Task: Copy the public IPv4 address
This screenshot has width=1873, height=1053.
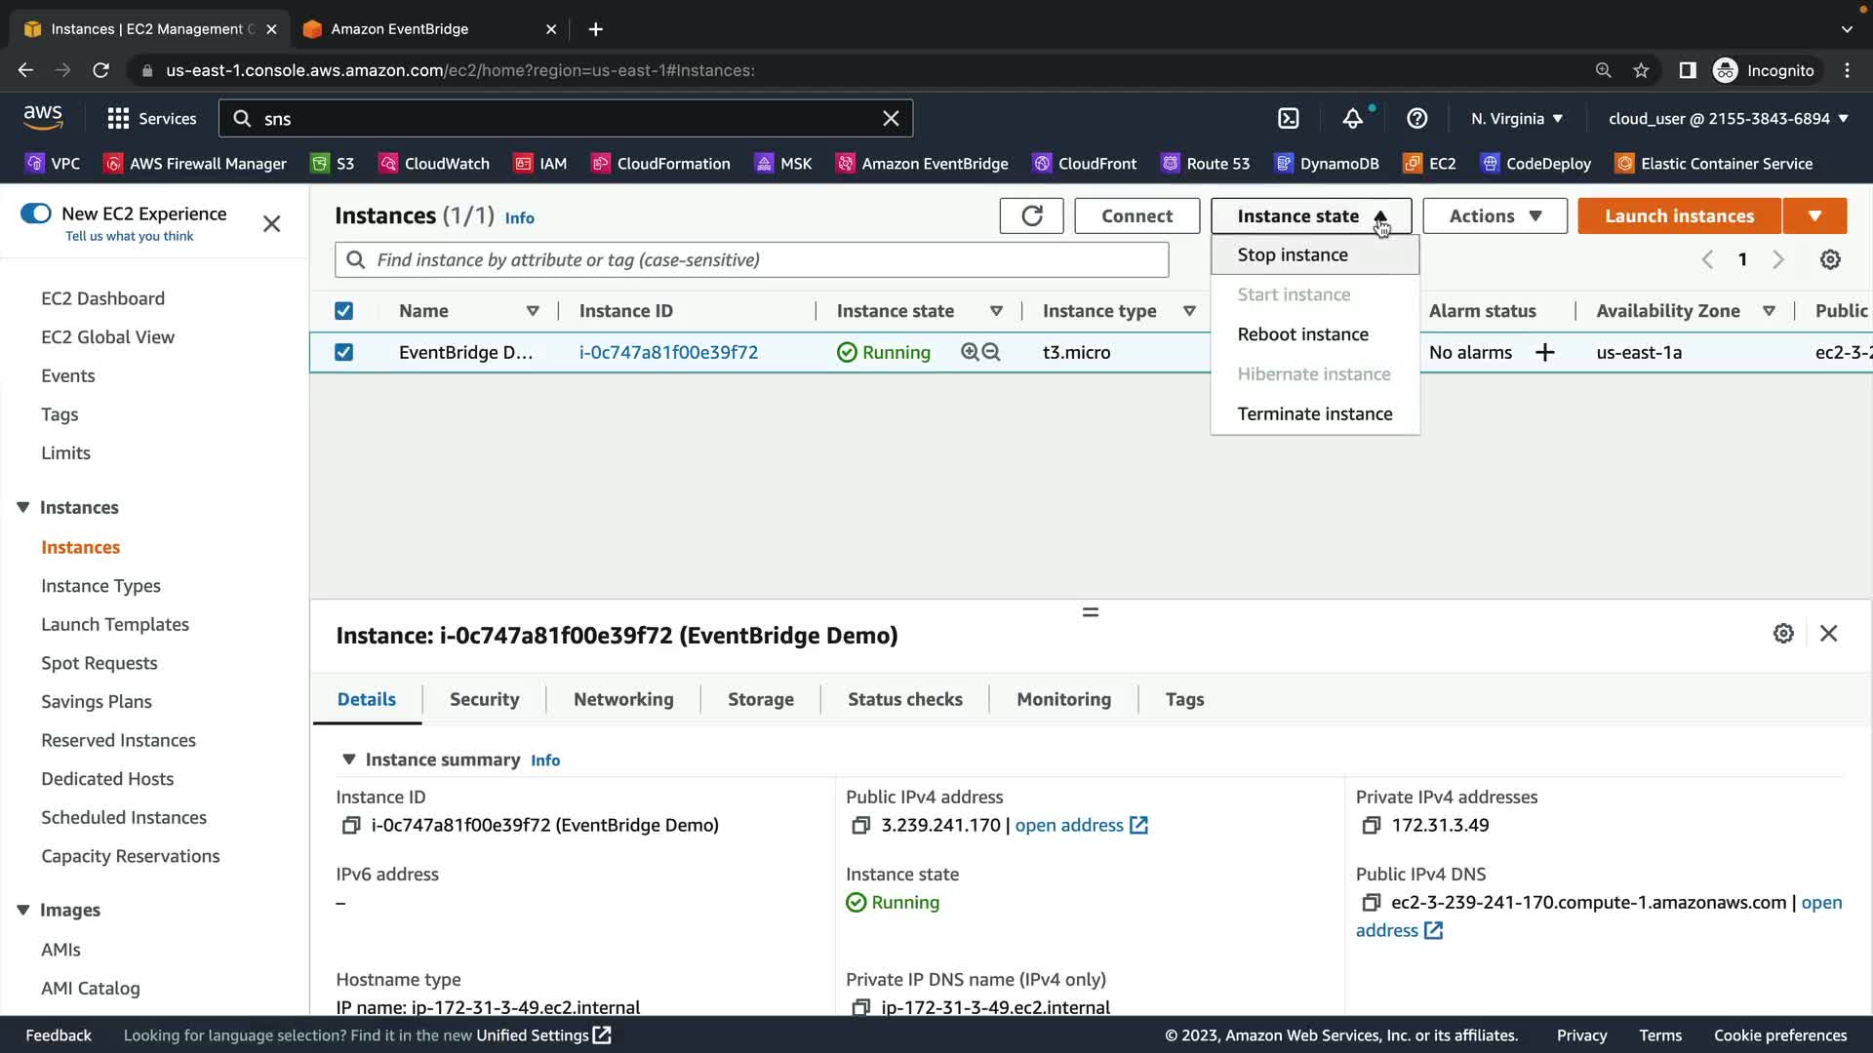Action: 860,826
